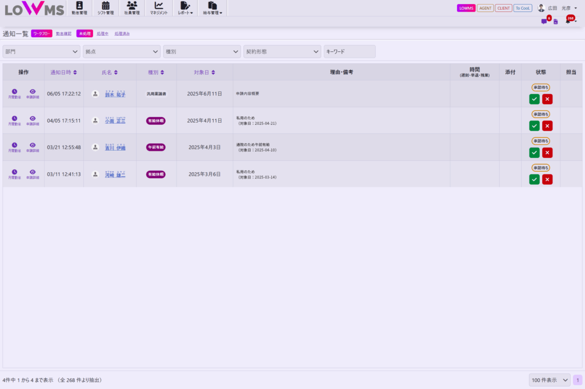Click the キーワード search field
Viewport: 585px width, 389px height.
click(350, 52)
